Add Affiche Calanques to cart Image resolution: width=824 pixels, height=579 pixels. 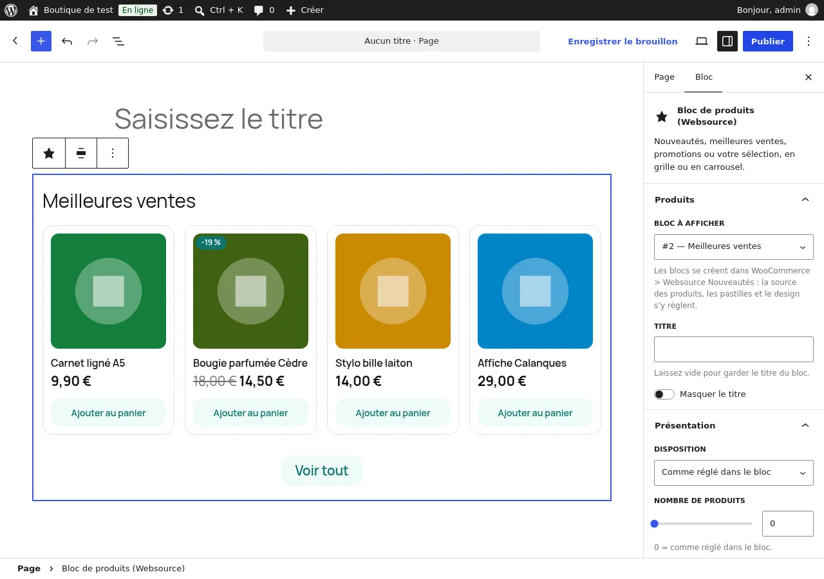(x=535, y=413)
